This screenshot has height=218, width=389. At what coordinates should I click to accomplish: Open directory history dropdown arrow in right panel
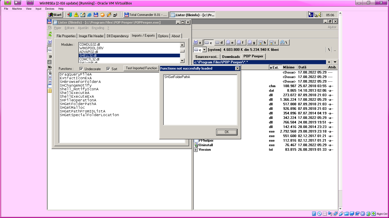335,62
